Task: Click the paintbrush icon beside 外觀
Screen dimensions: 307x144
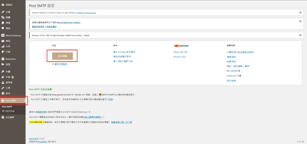Action: [3, 72]
